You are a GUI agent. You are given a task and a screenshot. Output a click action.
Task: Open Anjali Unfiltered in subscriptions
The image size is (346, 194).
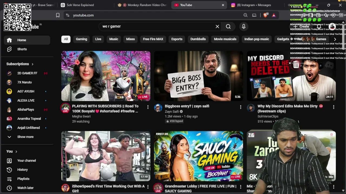coord(27,128)
